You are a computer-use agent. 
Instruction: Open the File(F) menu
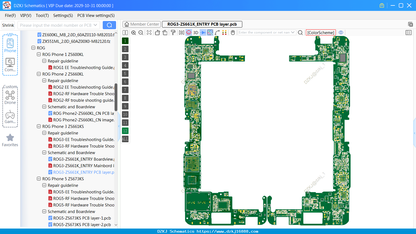(x=10, y=16)
